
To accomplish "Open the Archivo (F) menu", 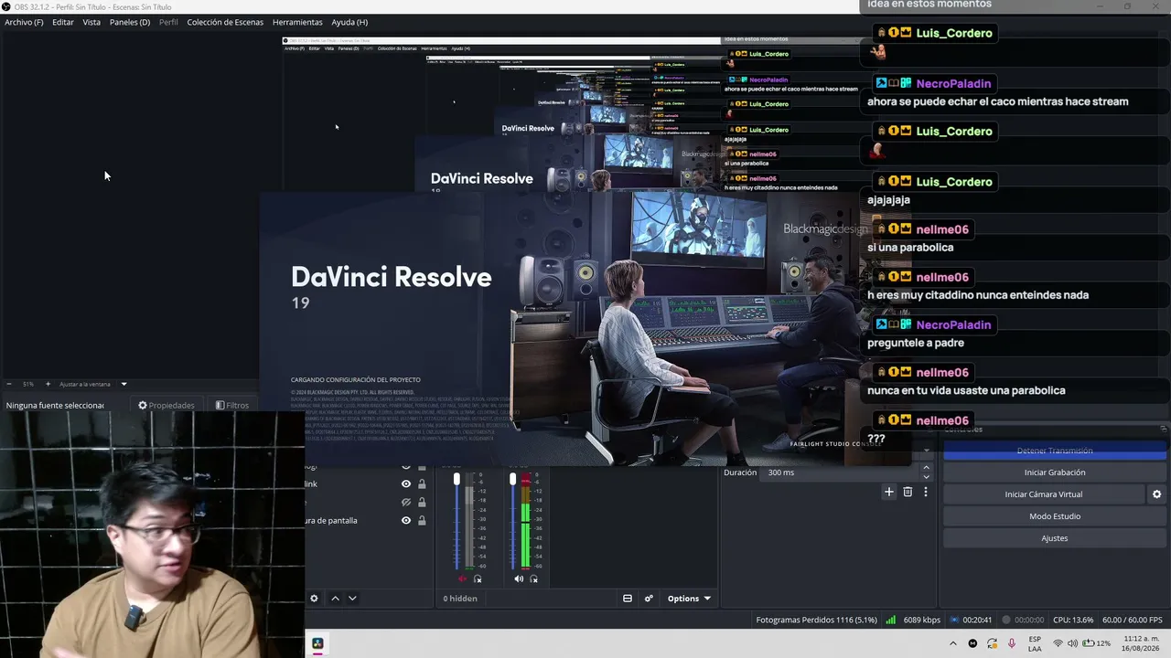I will pos(24,22).
